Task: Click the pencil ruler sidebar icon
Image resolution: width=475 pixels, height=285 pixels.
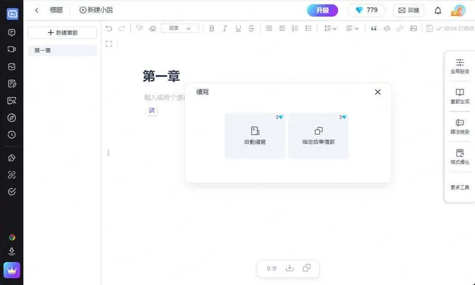Action: click(12, 175)
